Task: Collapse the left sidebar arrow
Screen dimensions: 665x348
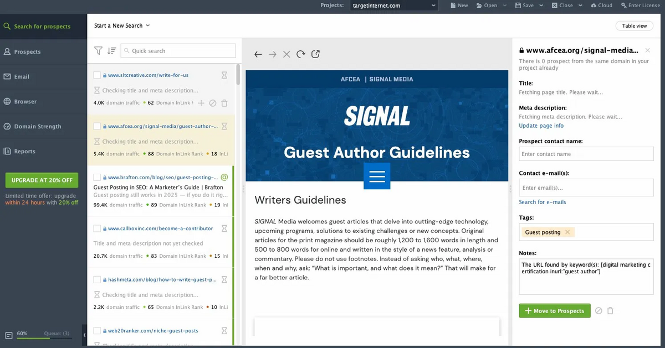Action: pyautogui.click(x=84, y=335)
